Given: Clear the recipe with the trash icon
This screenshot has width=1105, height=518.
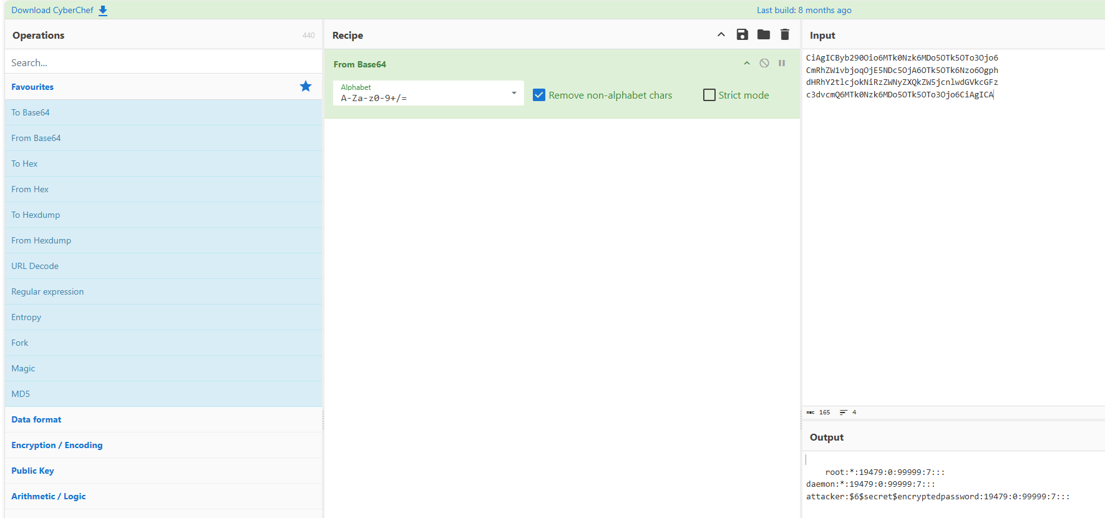Looking at the screenshot, I should pos(785,35).
